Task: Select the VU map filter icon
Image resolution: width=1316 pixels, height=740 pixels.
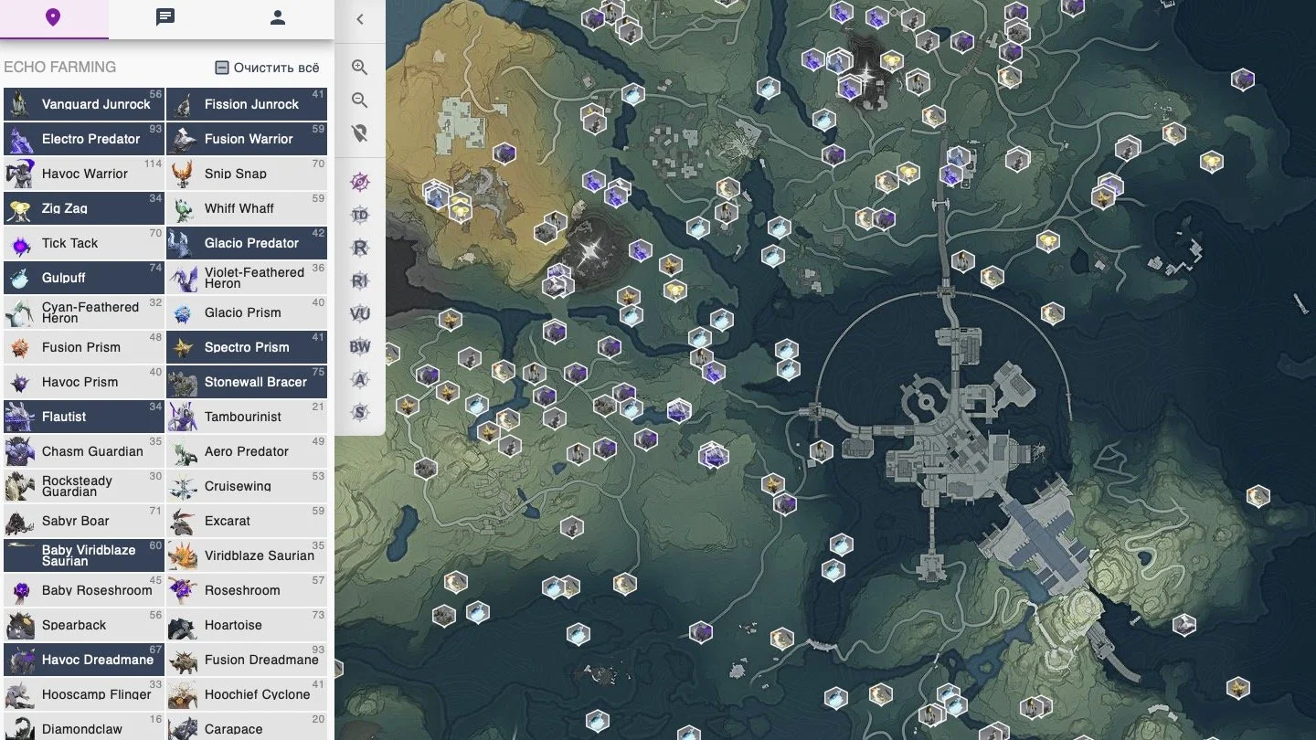Action: tap(360, 314)
